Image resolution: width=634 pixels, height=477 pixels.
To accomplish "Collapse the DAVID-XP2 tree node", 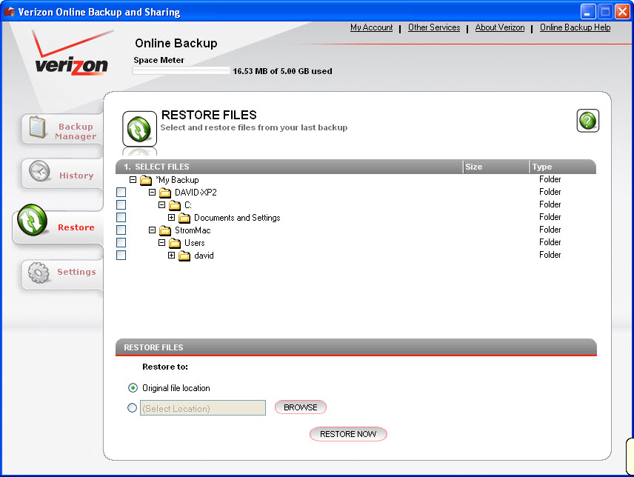I will click(x=152, y=192).
